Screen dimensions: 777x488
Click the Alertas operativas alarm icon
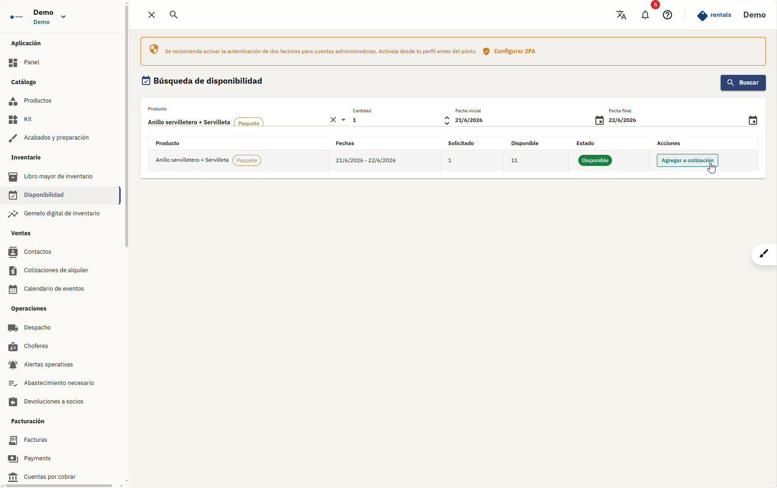point(13,365)
